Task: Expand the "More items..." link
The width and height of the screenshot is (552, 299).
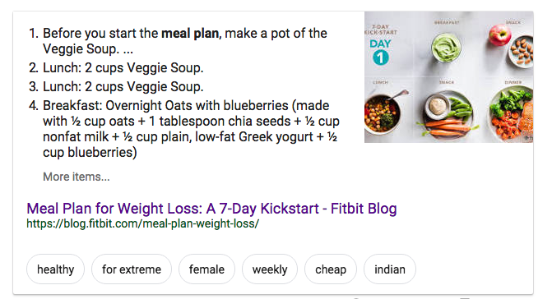Action: (77, 177)
